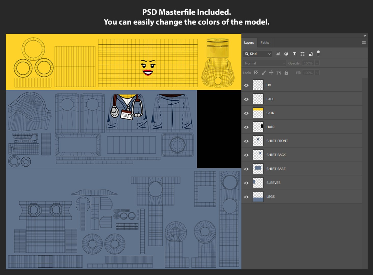Screen dimensions: 373x275
Task: Click the UV layer thumbnail
Action: (x=258, y=85)
